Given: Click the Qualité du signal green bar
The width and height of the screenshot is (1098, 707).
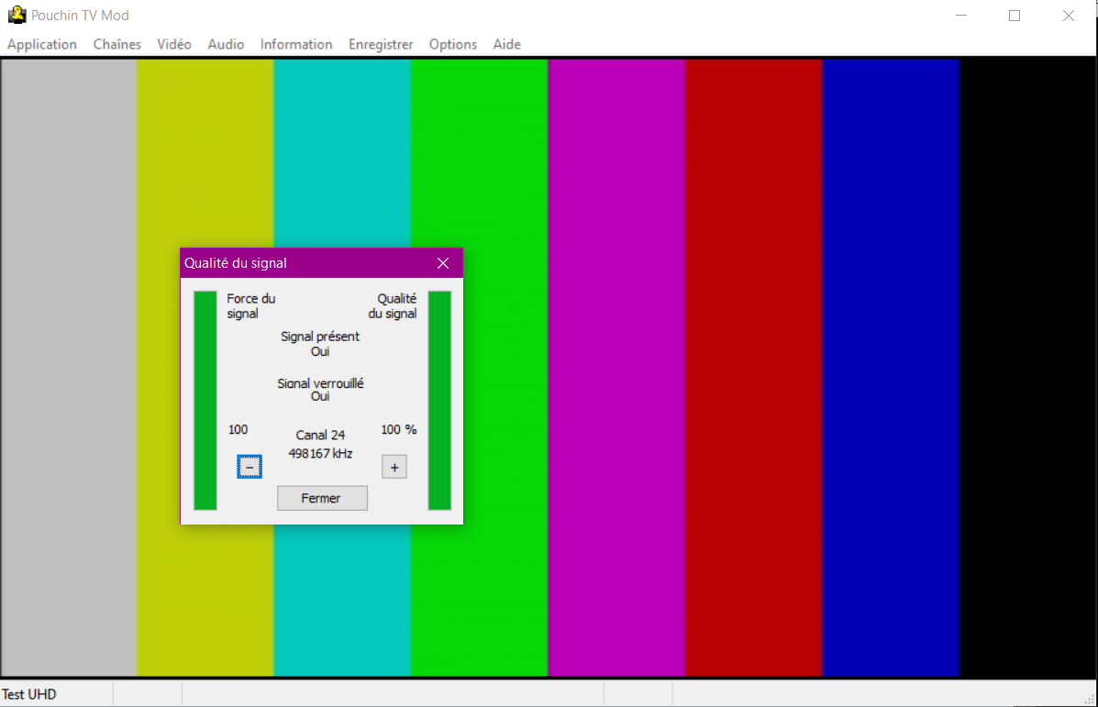Looking at the screenshot, I should click(x=439, y=401).
